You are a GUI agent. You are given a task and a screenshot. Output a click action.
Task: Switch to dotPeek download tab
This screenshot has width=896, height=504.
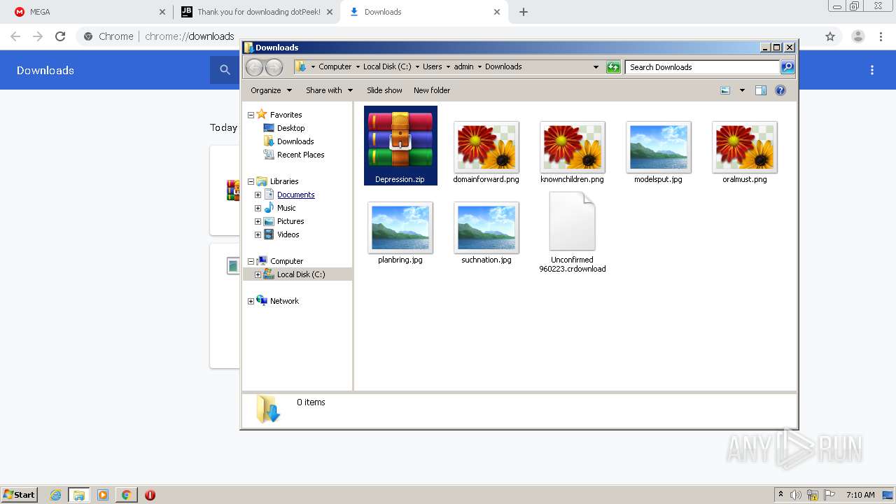tap(256, 12)
